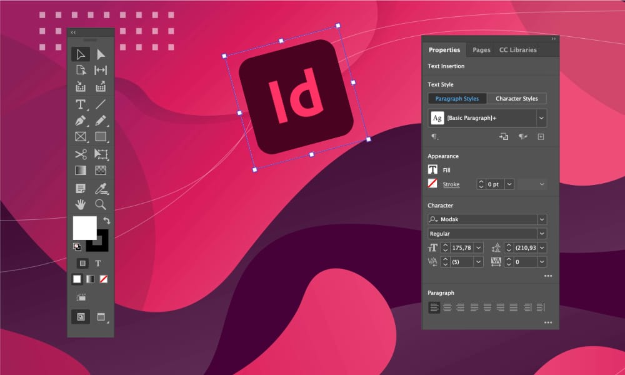The height and width of the screenshot is (375, 625).
Task: Select the Scissors tool
Action: coord(81,154)
